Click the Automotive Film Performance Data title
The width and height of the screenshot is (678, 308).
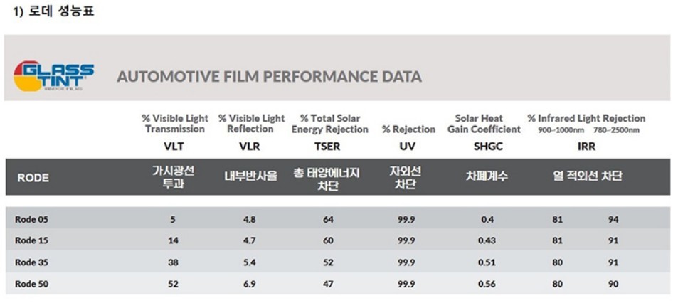[269, 77]
